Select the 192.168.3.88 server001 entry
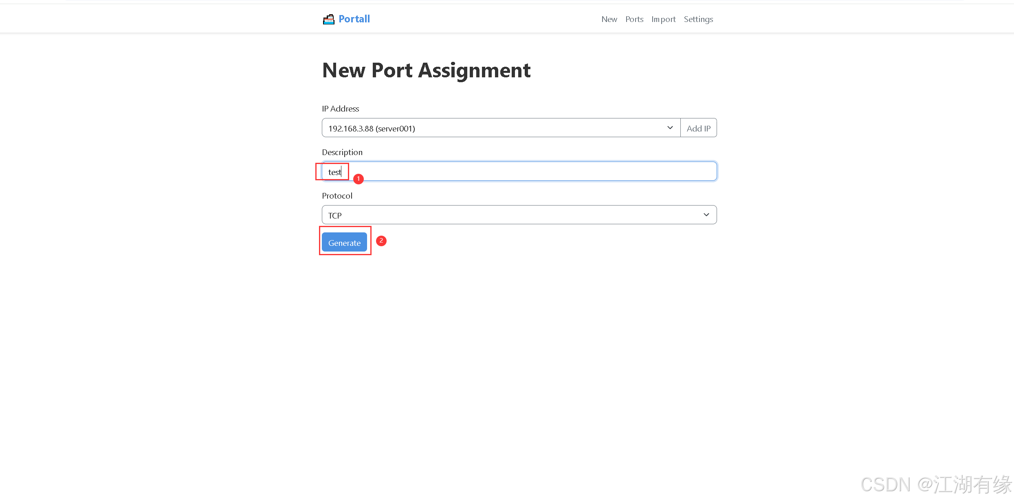 371,128
